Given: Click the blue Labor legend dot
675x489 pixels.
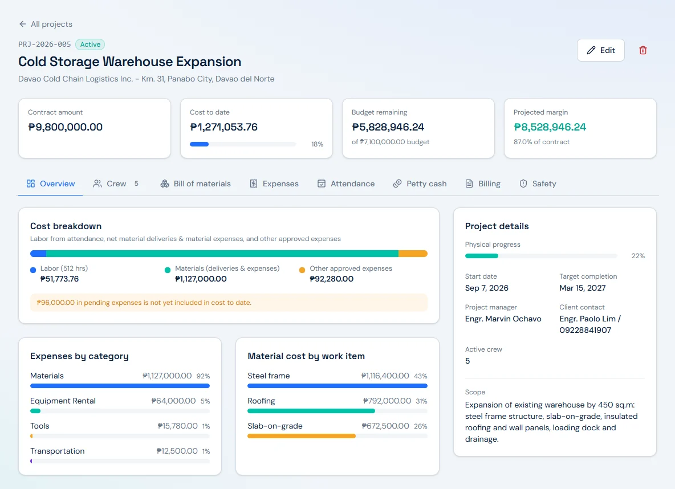Looking at the screenshot, I should pos(33,270).
